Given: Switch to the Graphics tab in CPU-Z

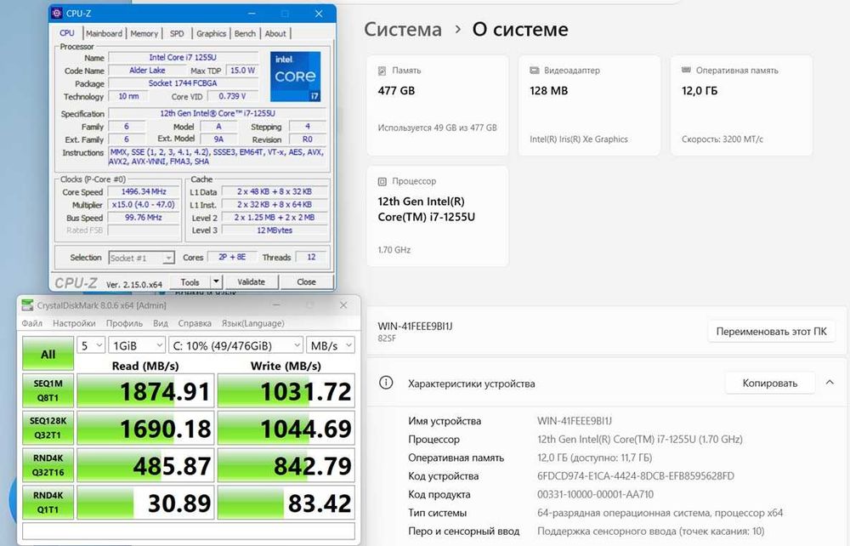Looking at the screenshot, I should pyautogui.click(x=212, y=34).
